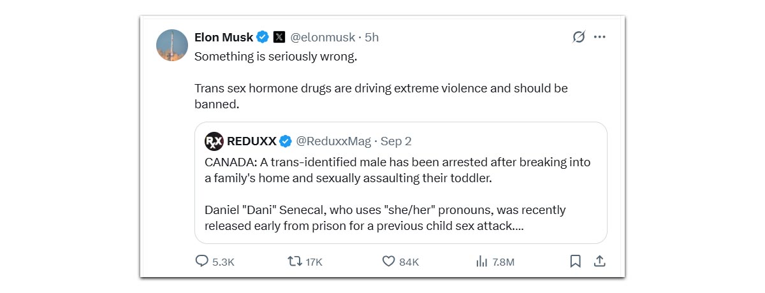Screen dimensions: 765x293
Task: Click the reply speech bubble icon
Action: pyautogui.click(x=201, y=261)
